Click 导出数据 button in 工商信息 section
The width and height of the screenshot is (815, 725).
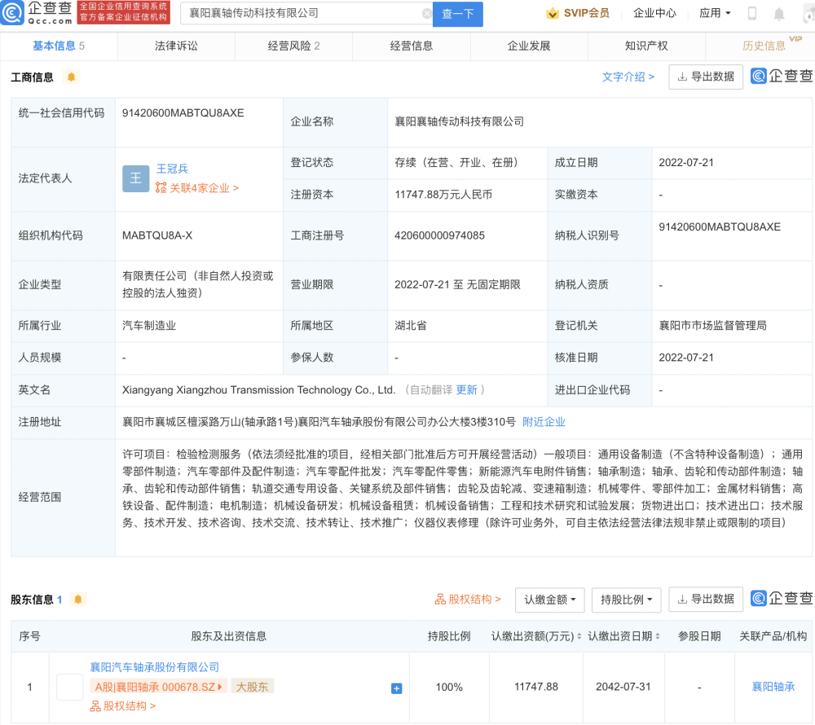click(705, 77)
